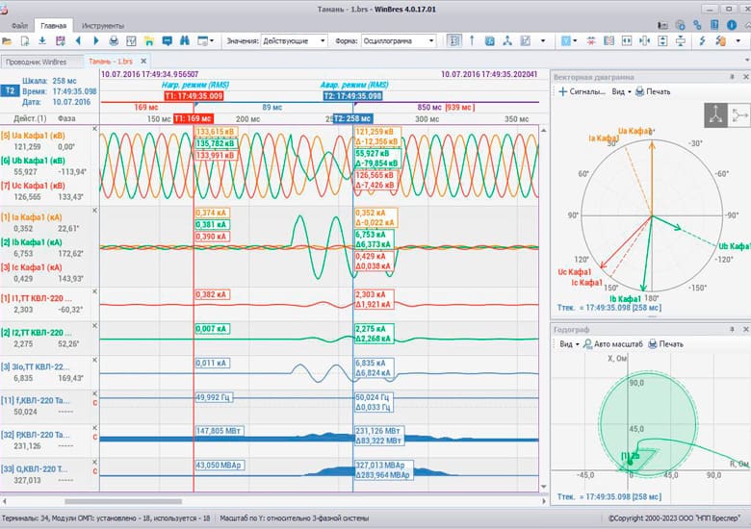Click the horizontal scrollbar right arrow
Screen dimensions: 751x529
point(544,501)
